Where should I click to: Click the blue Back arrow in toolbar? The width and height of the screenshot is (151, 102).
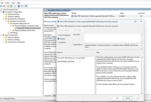click(x=1, y=6)
